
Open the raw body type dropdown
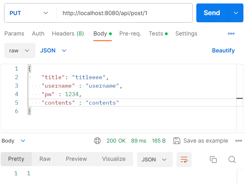click(x=20, y=51)
